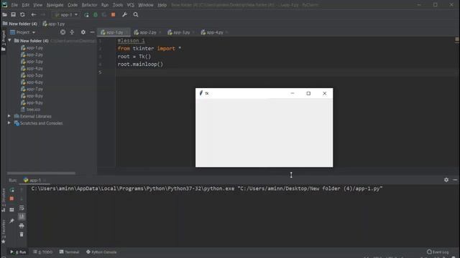
Task: Open the Run tool window button
Action: tap(18, 252)
